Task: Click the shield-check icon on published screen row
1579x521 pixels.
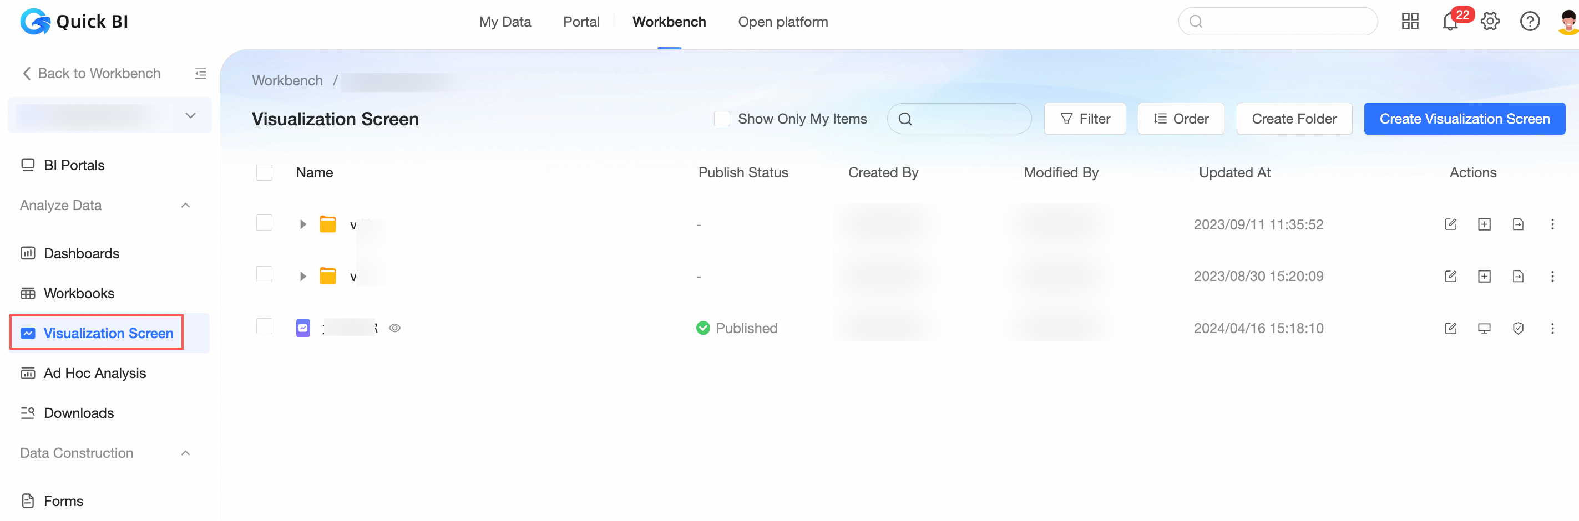Action: pyautogui.click(x=1519, y=328)
